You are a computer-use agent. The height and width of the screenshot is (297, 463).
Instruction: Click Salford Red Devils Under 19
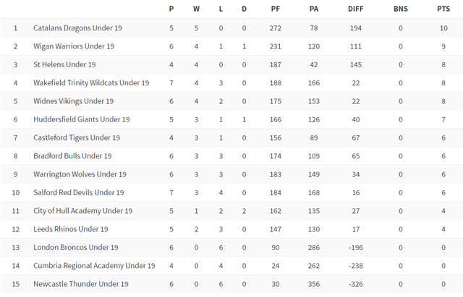[x=79, y=193]
